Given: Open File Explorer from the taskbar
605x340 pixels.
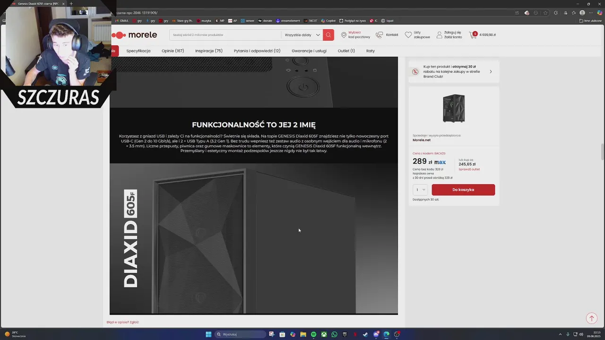Looking at the screenshot, I should click(303, 334).
